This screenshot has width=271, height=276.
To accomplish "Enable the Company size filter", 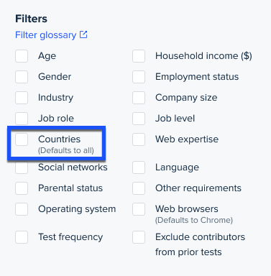I will [139, 98].
